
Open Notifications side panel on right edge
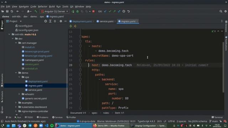tap(226, 43)
